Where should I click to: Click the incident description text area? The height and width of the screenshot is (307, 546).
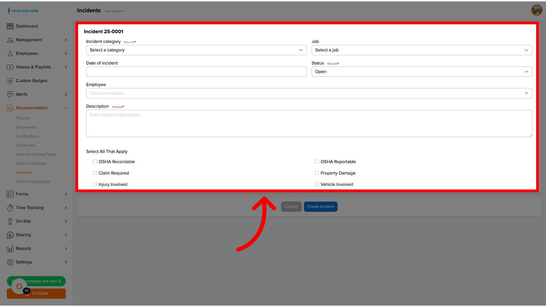coord(309,123)
